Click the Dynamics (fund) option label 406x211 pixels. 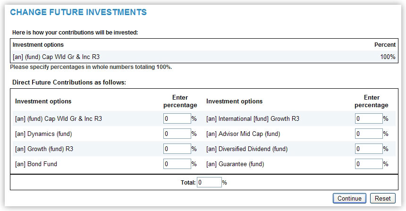(x=43, y=134)
